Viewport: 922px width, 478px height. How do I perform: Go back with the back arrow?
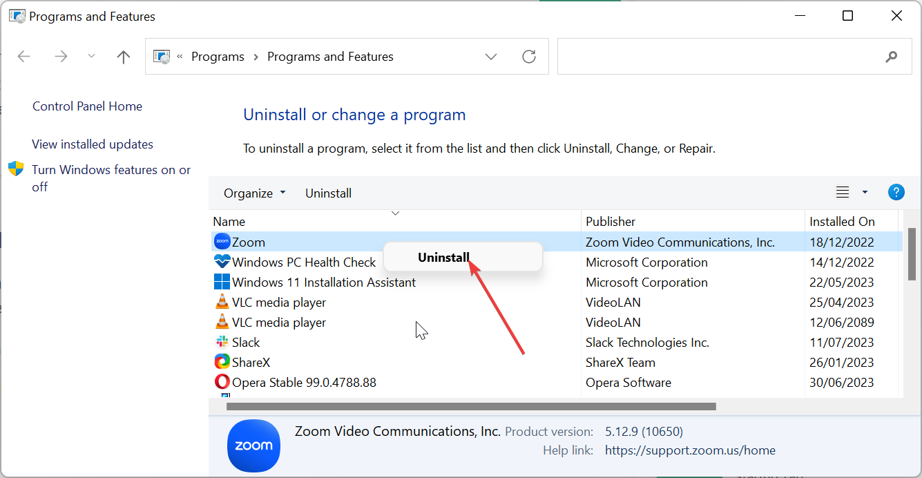pyautogui.click(x=24, y=57)
